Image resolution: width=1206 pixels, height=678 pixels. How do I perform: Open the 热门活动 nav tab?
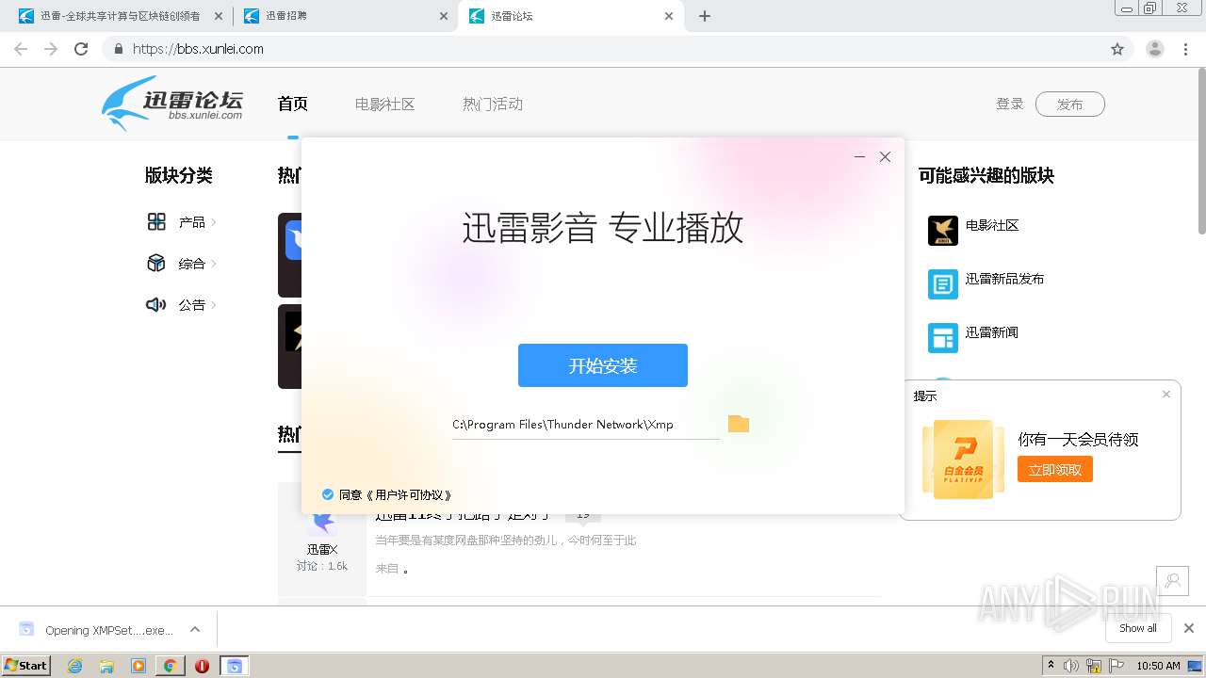(x=492, y=105)
